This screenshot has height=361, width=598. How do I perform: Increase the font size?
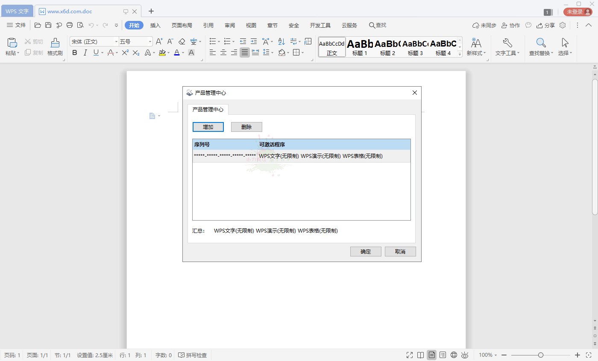click(x=159, y=41)
